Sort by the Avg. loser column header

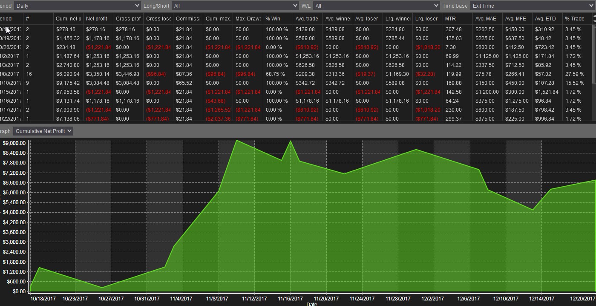(367, 19)
